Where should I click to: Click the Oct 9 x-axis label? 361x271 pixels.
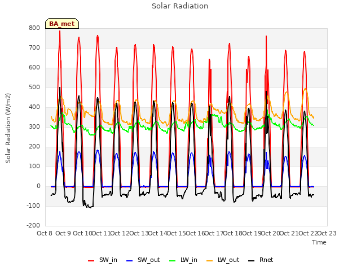pyautogui.click(x=63, y=233)
